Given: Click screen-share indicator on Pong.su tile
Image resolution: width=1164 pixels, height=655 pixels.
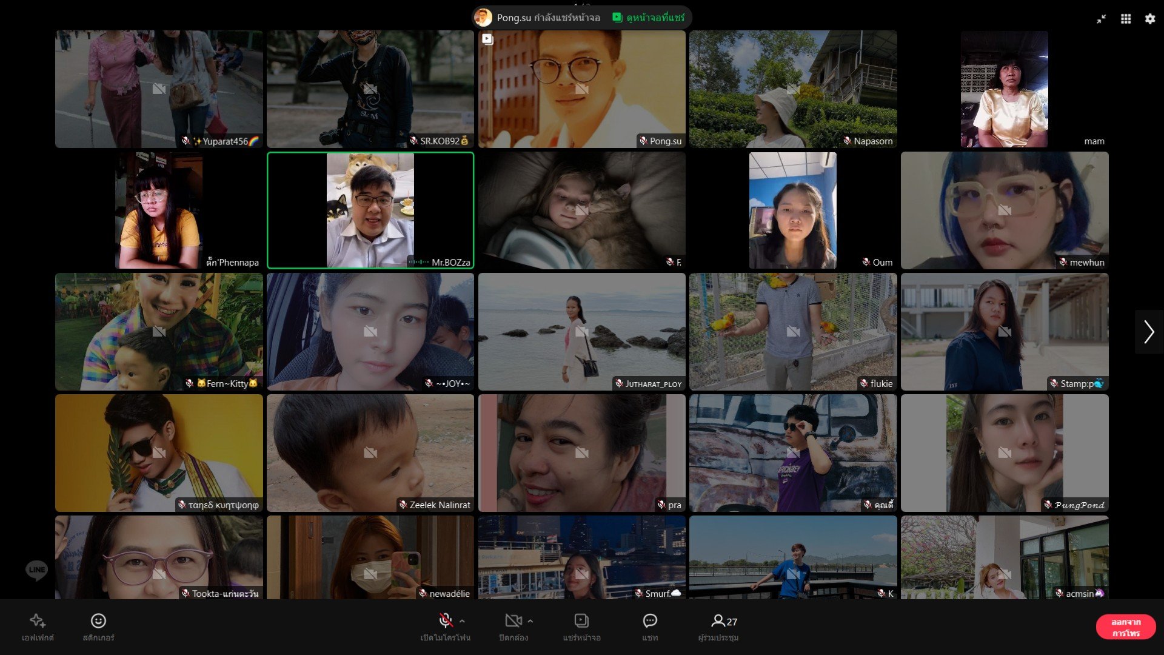Looking at the screenshot, I should [x=487, y=39].
